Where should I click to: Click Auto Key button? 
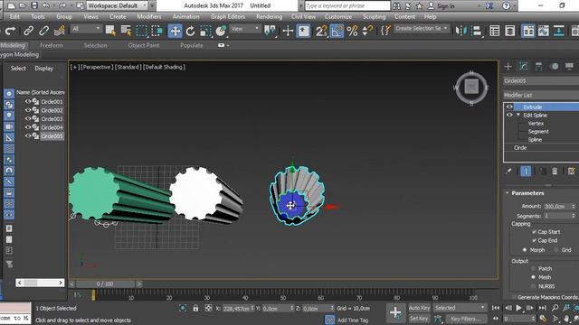[x=419, y=308]
